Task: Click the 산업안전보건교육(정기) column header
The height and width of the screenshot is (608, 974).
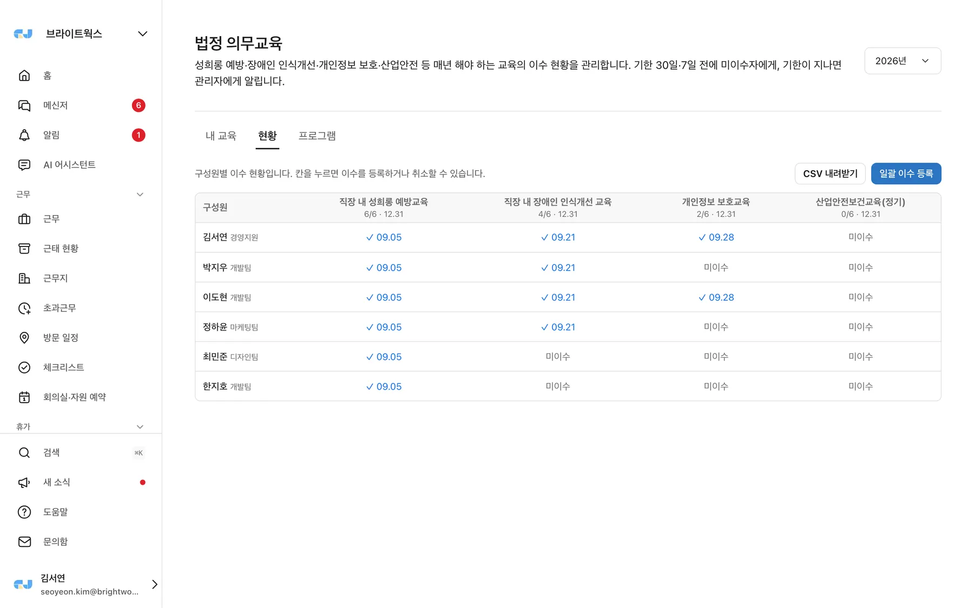Action: tap(860, 208)
